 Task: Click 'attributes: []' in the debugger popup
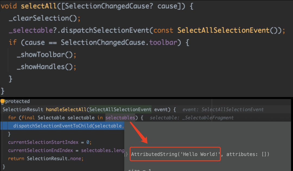tap(247, 154)
